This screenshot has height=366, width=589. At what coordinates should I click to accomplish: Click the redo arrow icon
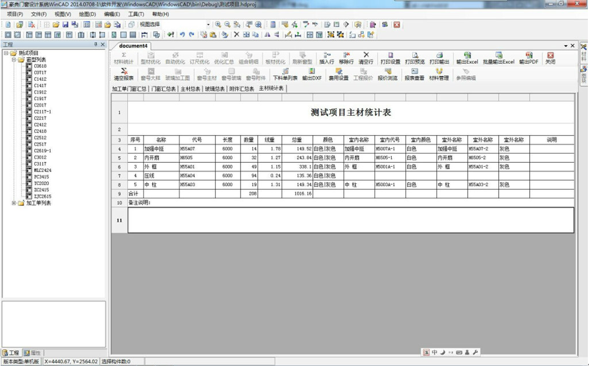(192, 34)
